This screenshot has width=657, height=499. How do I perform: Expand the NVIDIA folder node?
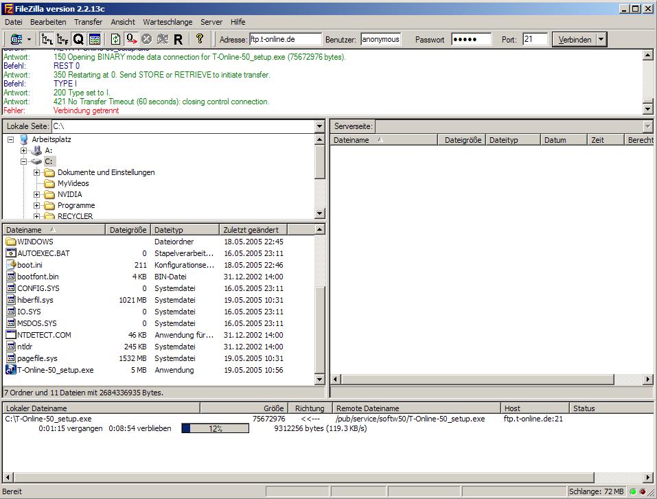37,194
